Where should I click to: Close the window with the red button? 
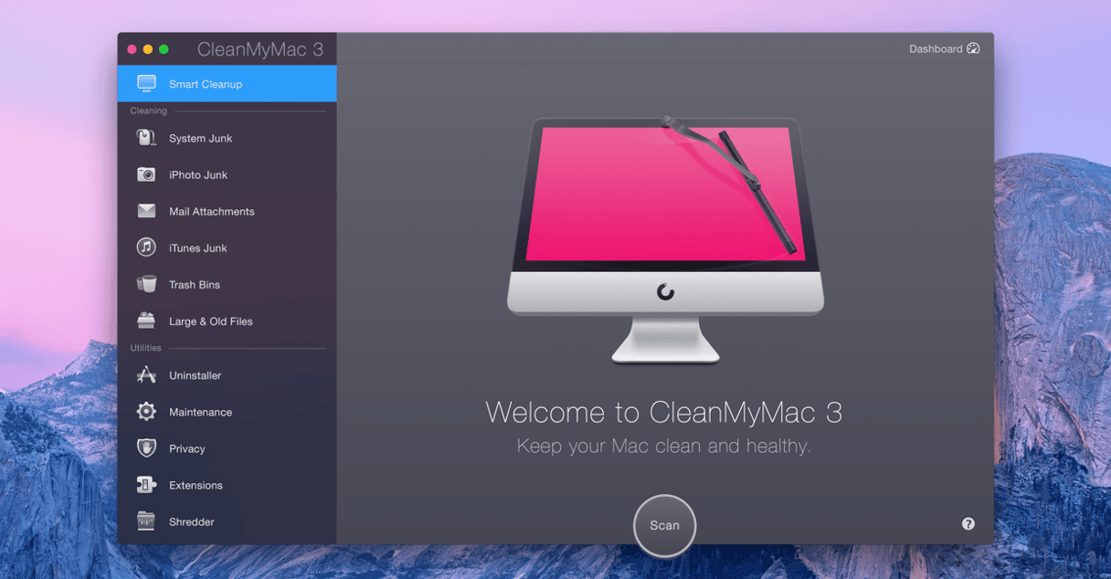(132, 49)
